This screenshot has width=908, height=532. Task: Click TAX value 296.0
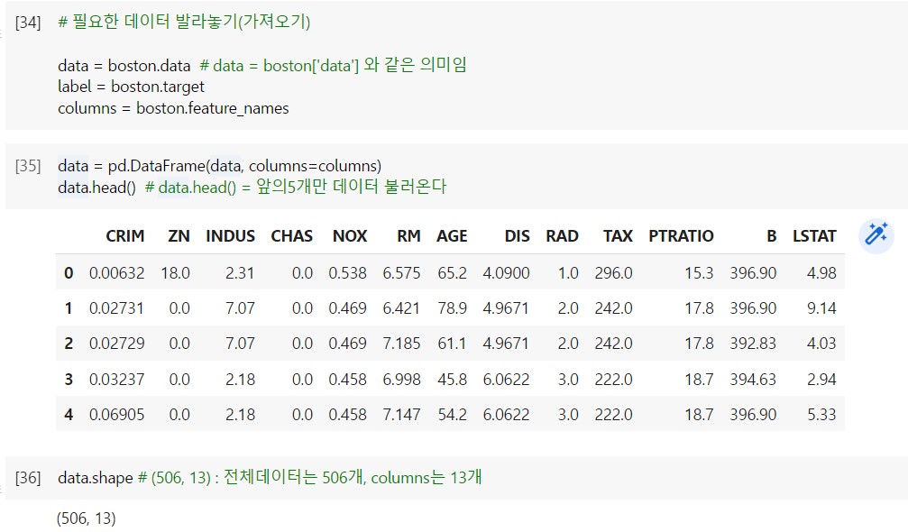tap(614, 273)
